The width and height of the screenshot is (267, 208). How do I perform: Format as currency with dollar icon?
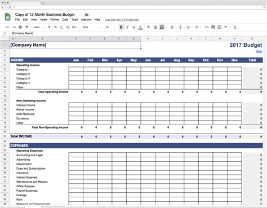[49, 27]
